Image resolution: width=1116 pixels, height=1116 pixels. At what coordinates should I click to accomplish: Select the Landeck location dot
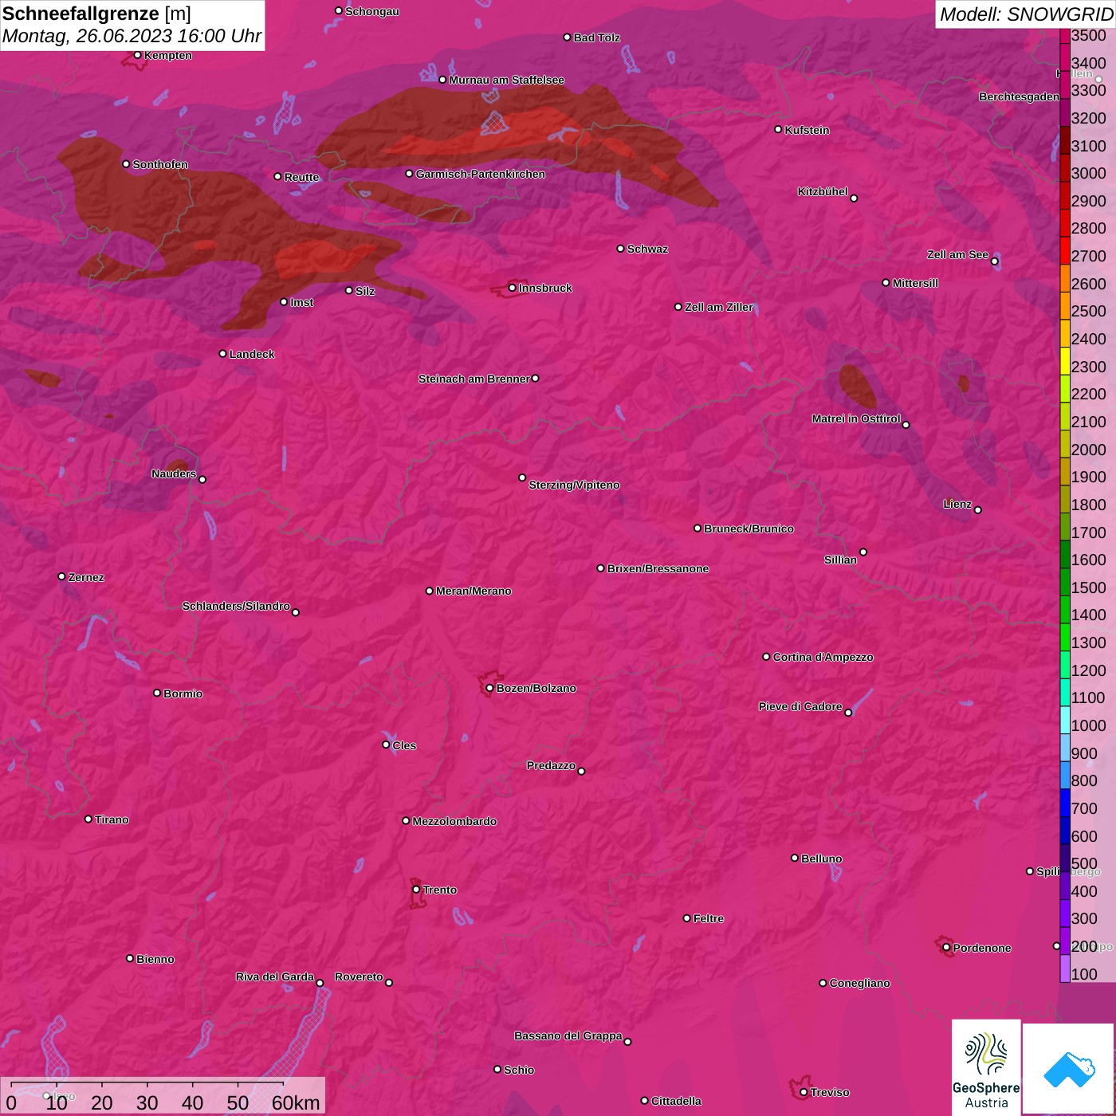pyautogui.click(x=222, y=353)
